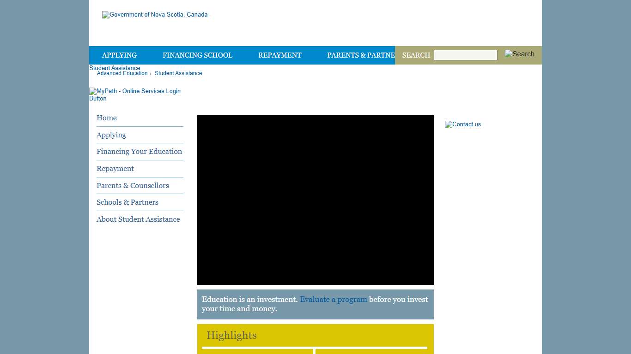Screen dimensions: 631x354
Task: Play the embedded video
Action: (x=315, y=200)
